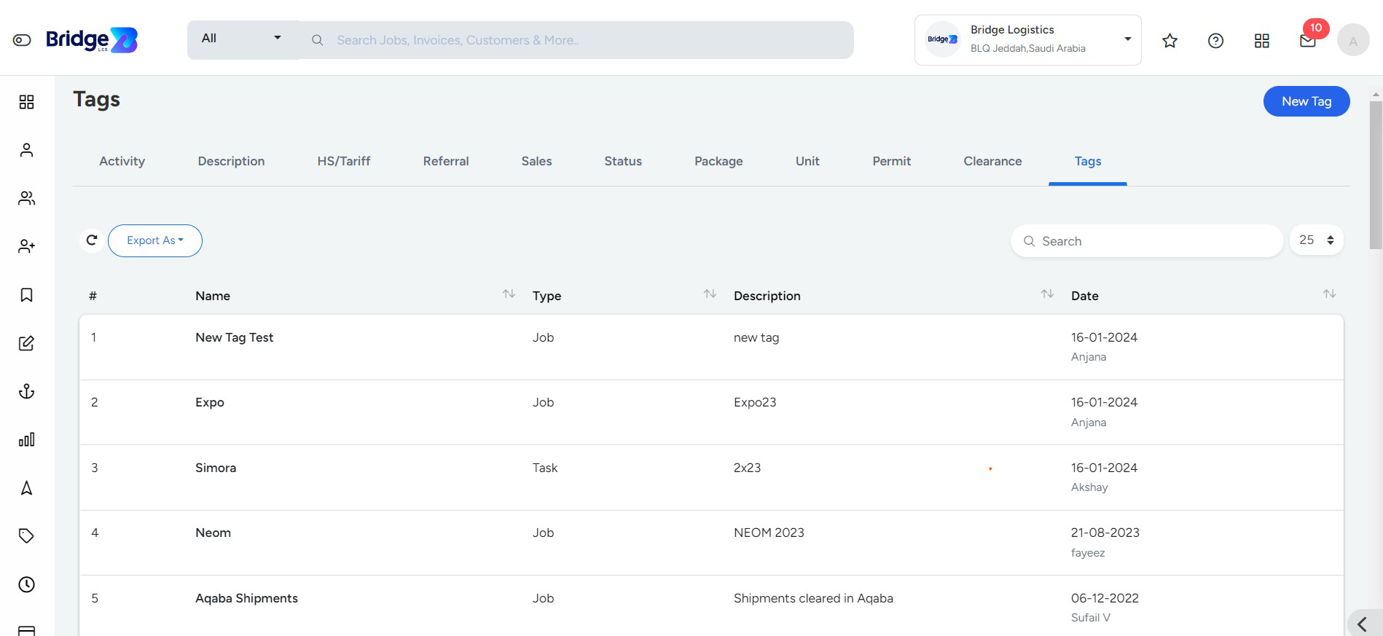
Task: Click the Task type cell for Simora
Action: [x=545, y=468]
